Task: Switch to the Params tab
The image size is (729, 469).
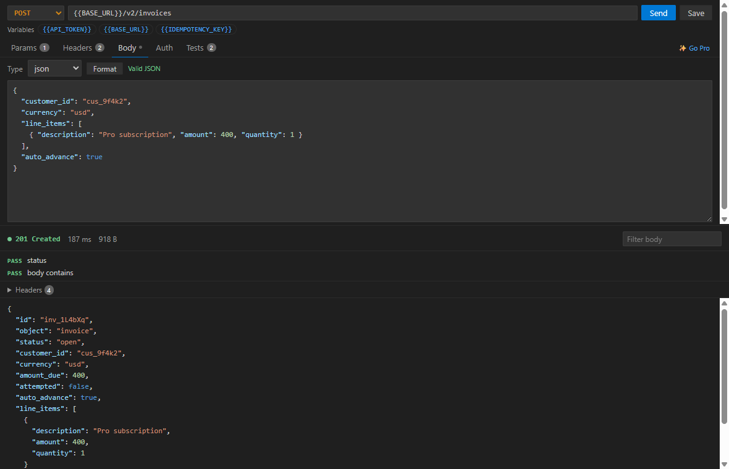Action: pos(30,48)
